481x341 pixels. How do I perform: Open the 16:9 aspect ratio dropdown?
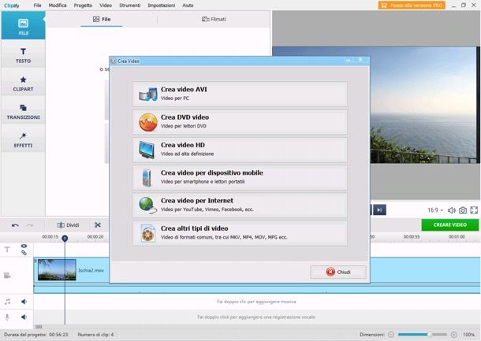tap(435, 210)
